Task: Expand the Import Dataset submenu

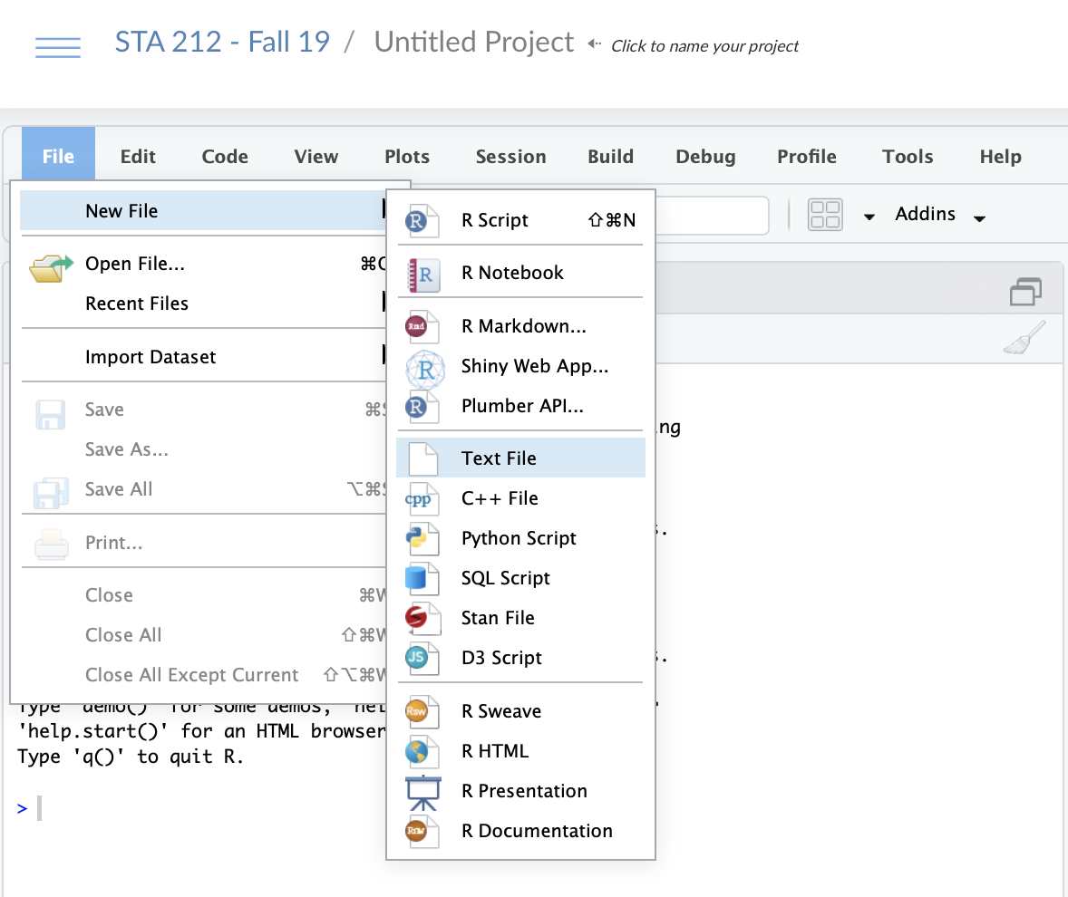Action: pyautogui.click(x=203, y=357)
